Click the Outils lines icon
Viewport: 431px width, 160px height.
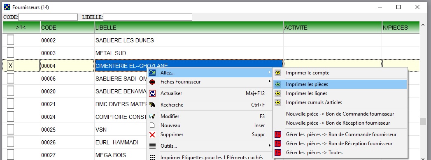click(152, 146)
